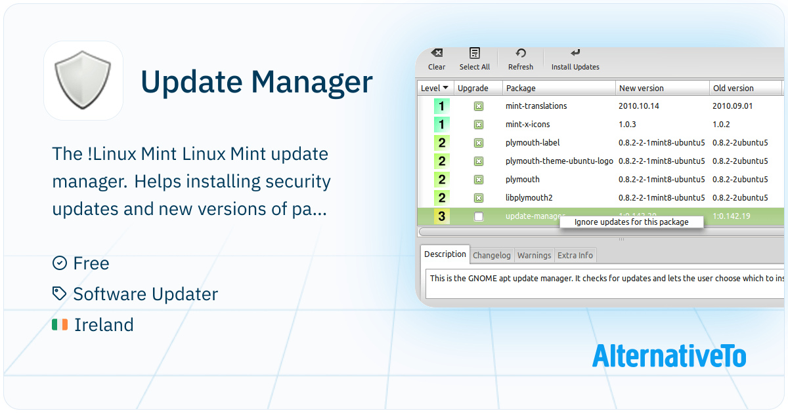Sort by the New version column header

coord(663,88)
